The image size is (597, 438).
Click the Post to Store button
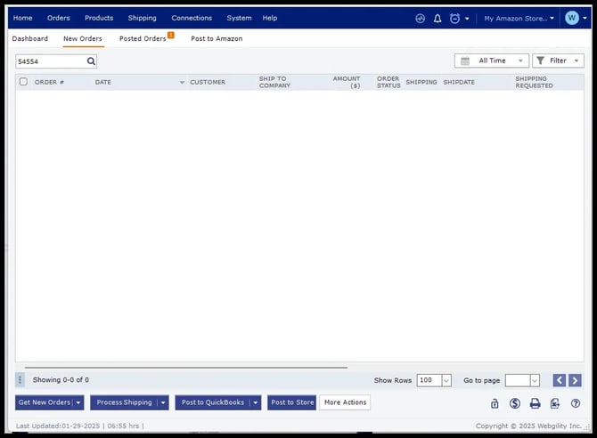click(292, 402)
